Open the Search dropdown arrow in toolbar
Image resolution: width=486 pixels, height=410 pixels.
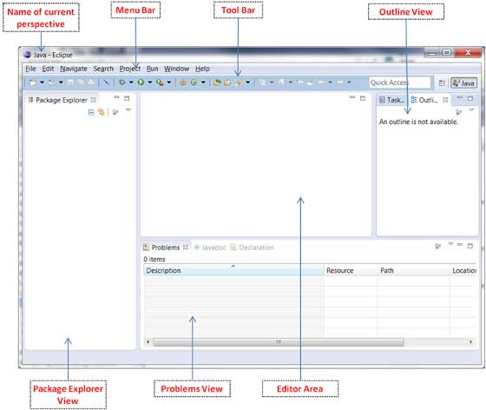[x=248, y=83]
